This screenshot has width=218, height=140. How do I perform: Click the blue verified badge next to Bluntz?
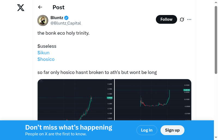coord(66,18)
